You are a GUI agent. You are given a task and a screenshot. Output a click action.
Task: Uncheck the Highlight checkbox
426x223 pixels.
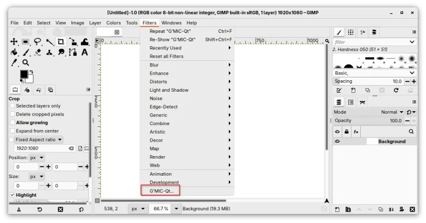[x=12, y=195]
